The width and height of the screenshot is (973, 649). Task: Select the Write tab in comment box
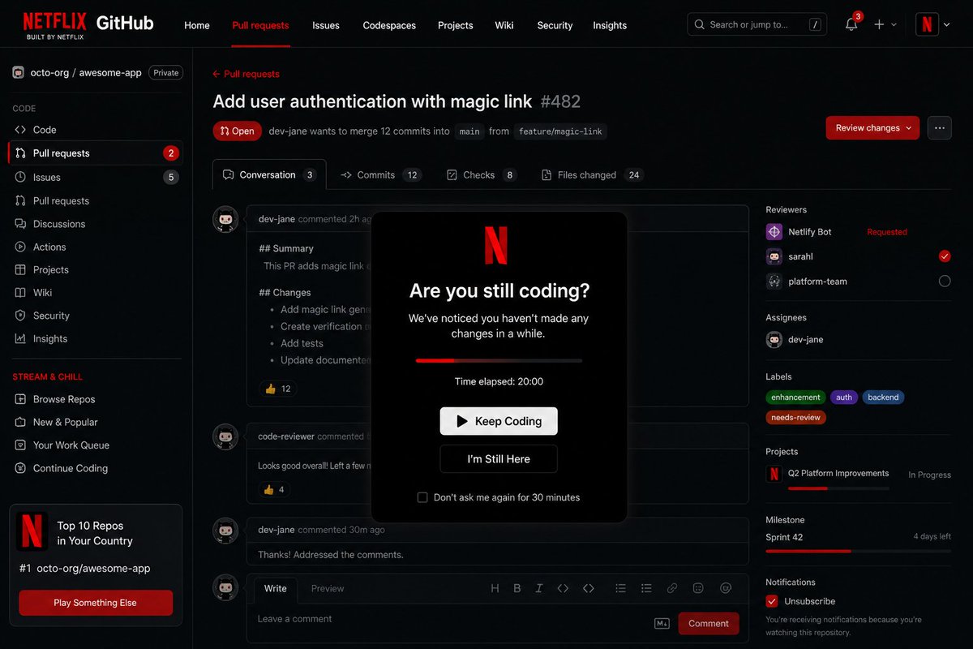click(276, 589)
